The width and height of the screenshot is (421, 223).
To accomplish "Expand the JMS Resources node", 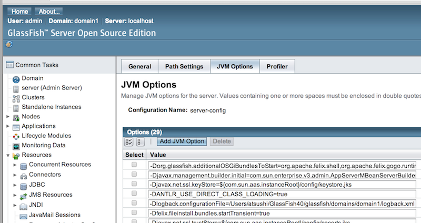I will point(15,195).
